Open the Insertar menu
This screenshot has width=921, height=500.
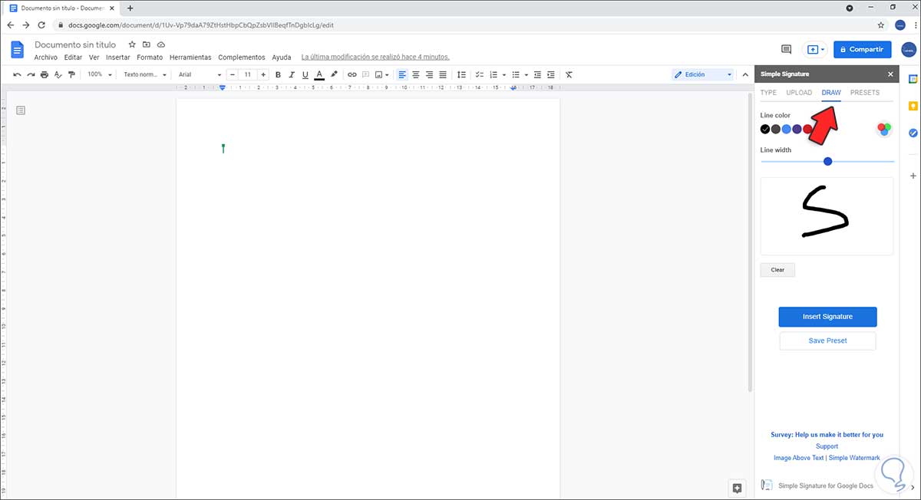pyautogui.click(x=117, y=58)
